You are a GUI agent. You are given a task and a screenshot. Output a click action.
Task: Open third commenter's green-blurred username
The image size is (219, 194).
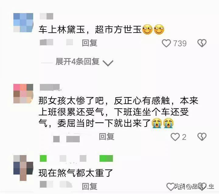[x=76, y=158]
